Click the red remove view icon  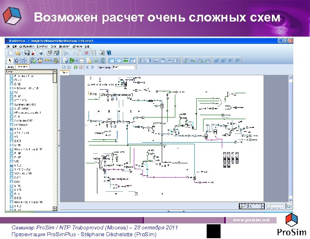[x=81, y=67]
